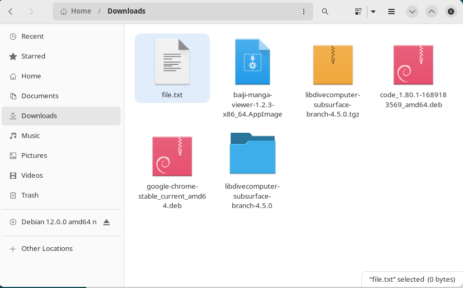
Task: Click the "baiji-manga-viewer-1.2.3-x86_64.AppImage" label
Action: (253, 105)
